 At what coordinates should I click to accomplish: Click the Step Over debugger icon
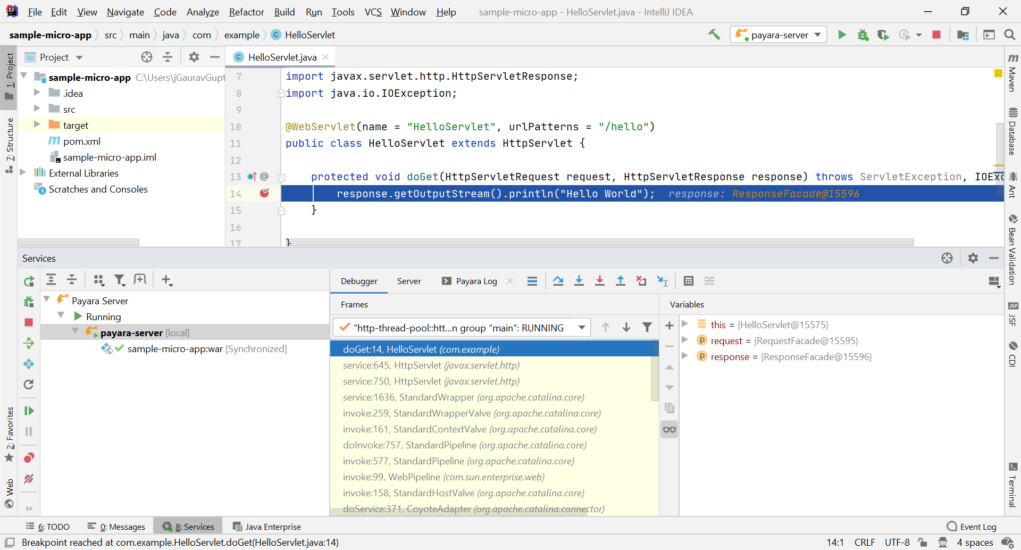click(558, 281)
